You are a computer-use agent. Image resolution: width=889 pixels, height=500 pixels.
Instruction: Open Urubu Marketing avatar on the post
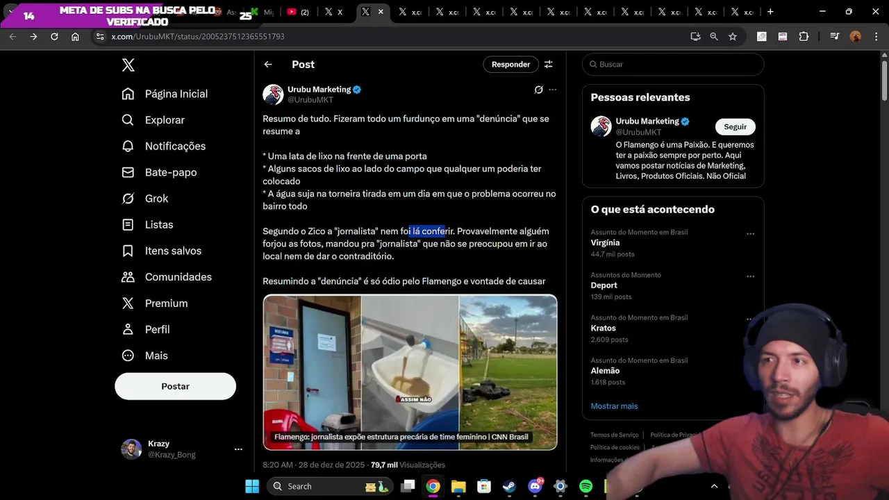pos(273,94)
